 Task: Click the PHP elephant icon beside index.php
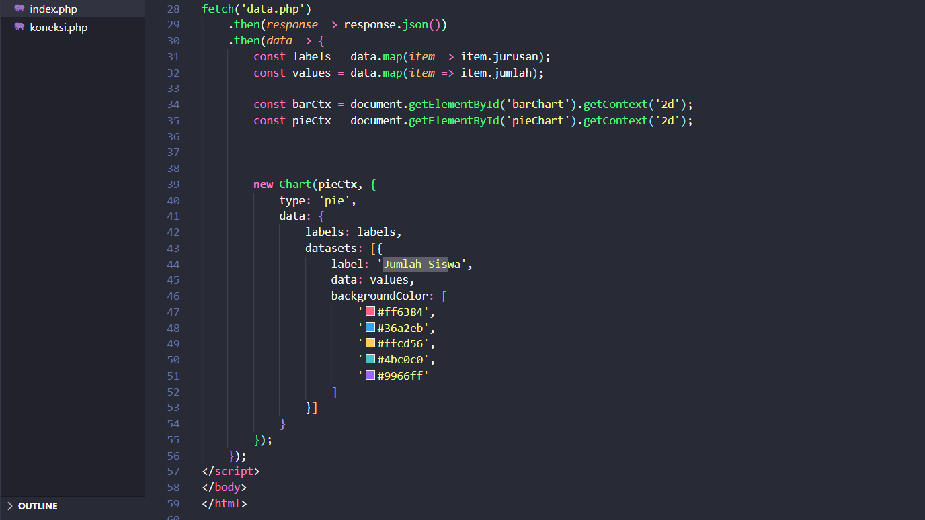tap(19, 9)
